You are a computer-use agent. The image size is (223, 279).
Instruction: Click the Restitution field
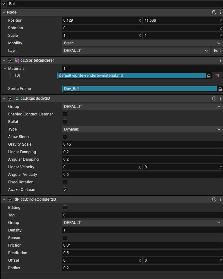pos(142,253)
